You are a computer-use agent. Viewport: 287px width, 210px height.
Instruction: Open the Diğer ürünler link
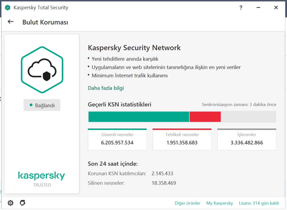[187, 203]
